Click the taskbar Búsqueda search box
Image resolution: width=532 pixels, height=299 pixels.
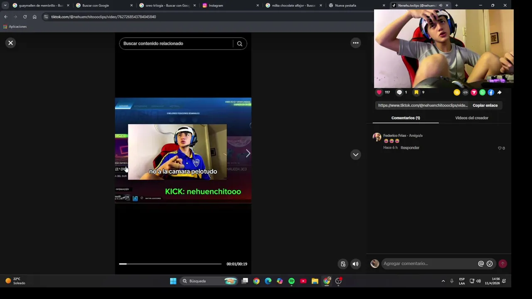pyautogui.click(x=210, y=281)
